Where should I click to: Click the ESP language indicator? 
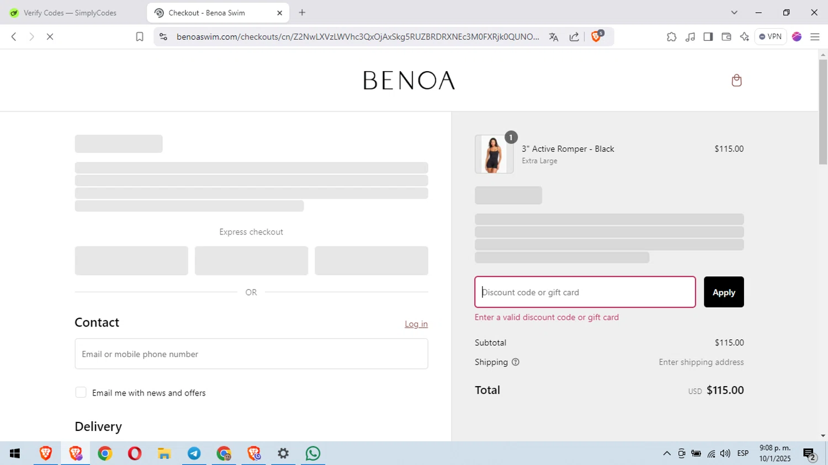point(743,453)
